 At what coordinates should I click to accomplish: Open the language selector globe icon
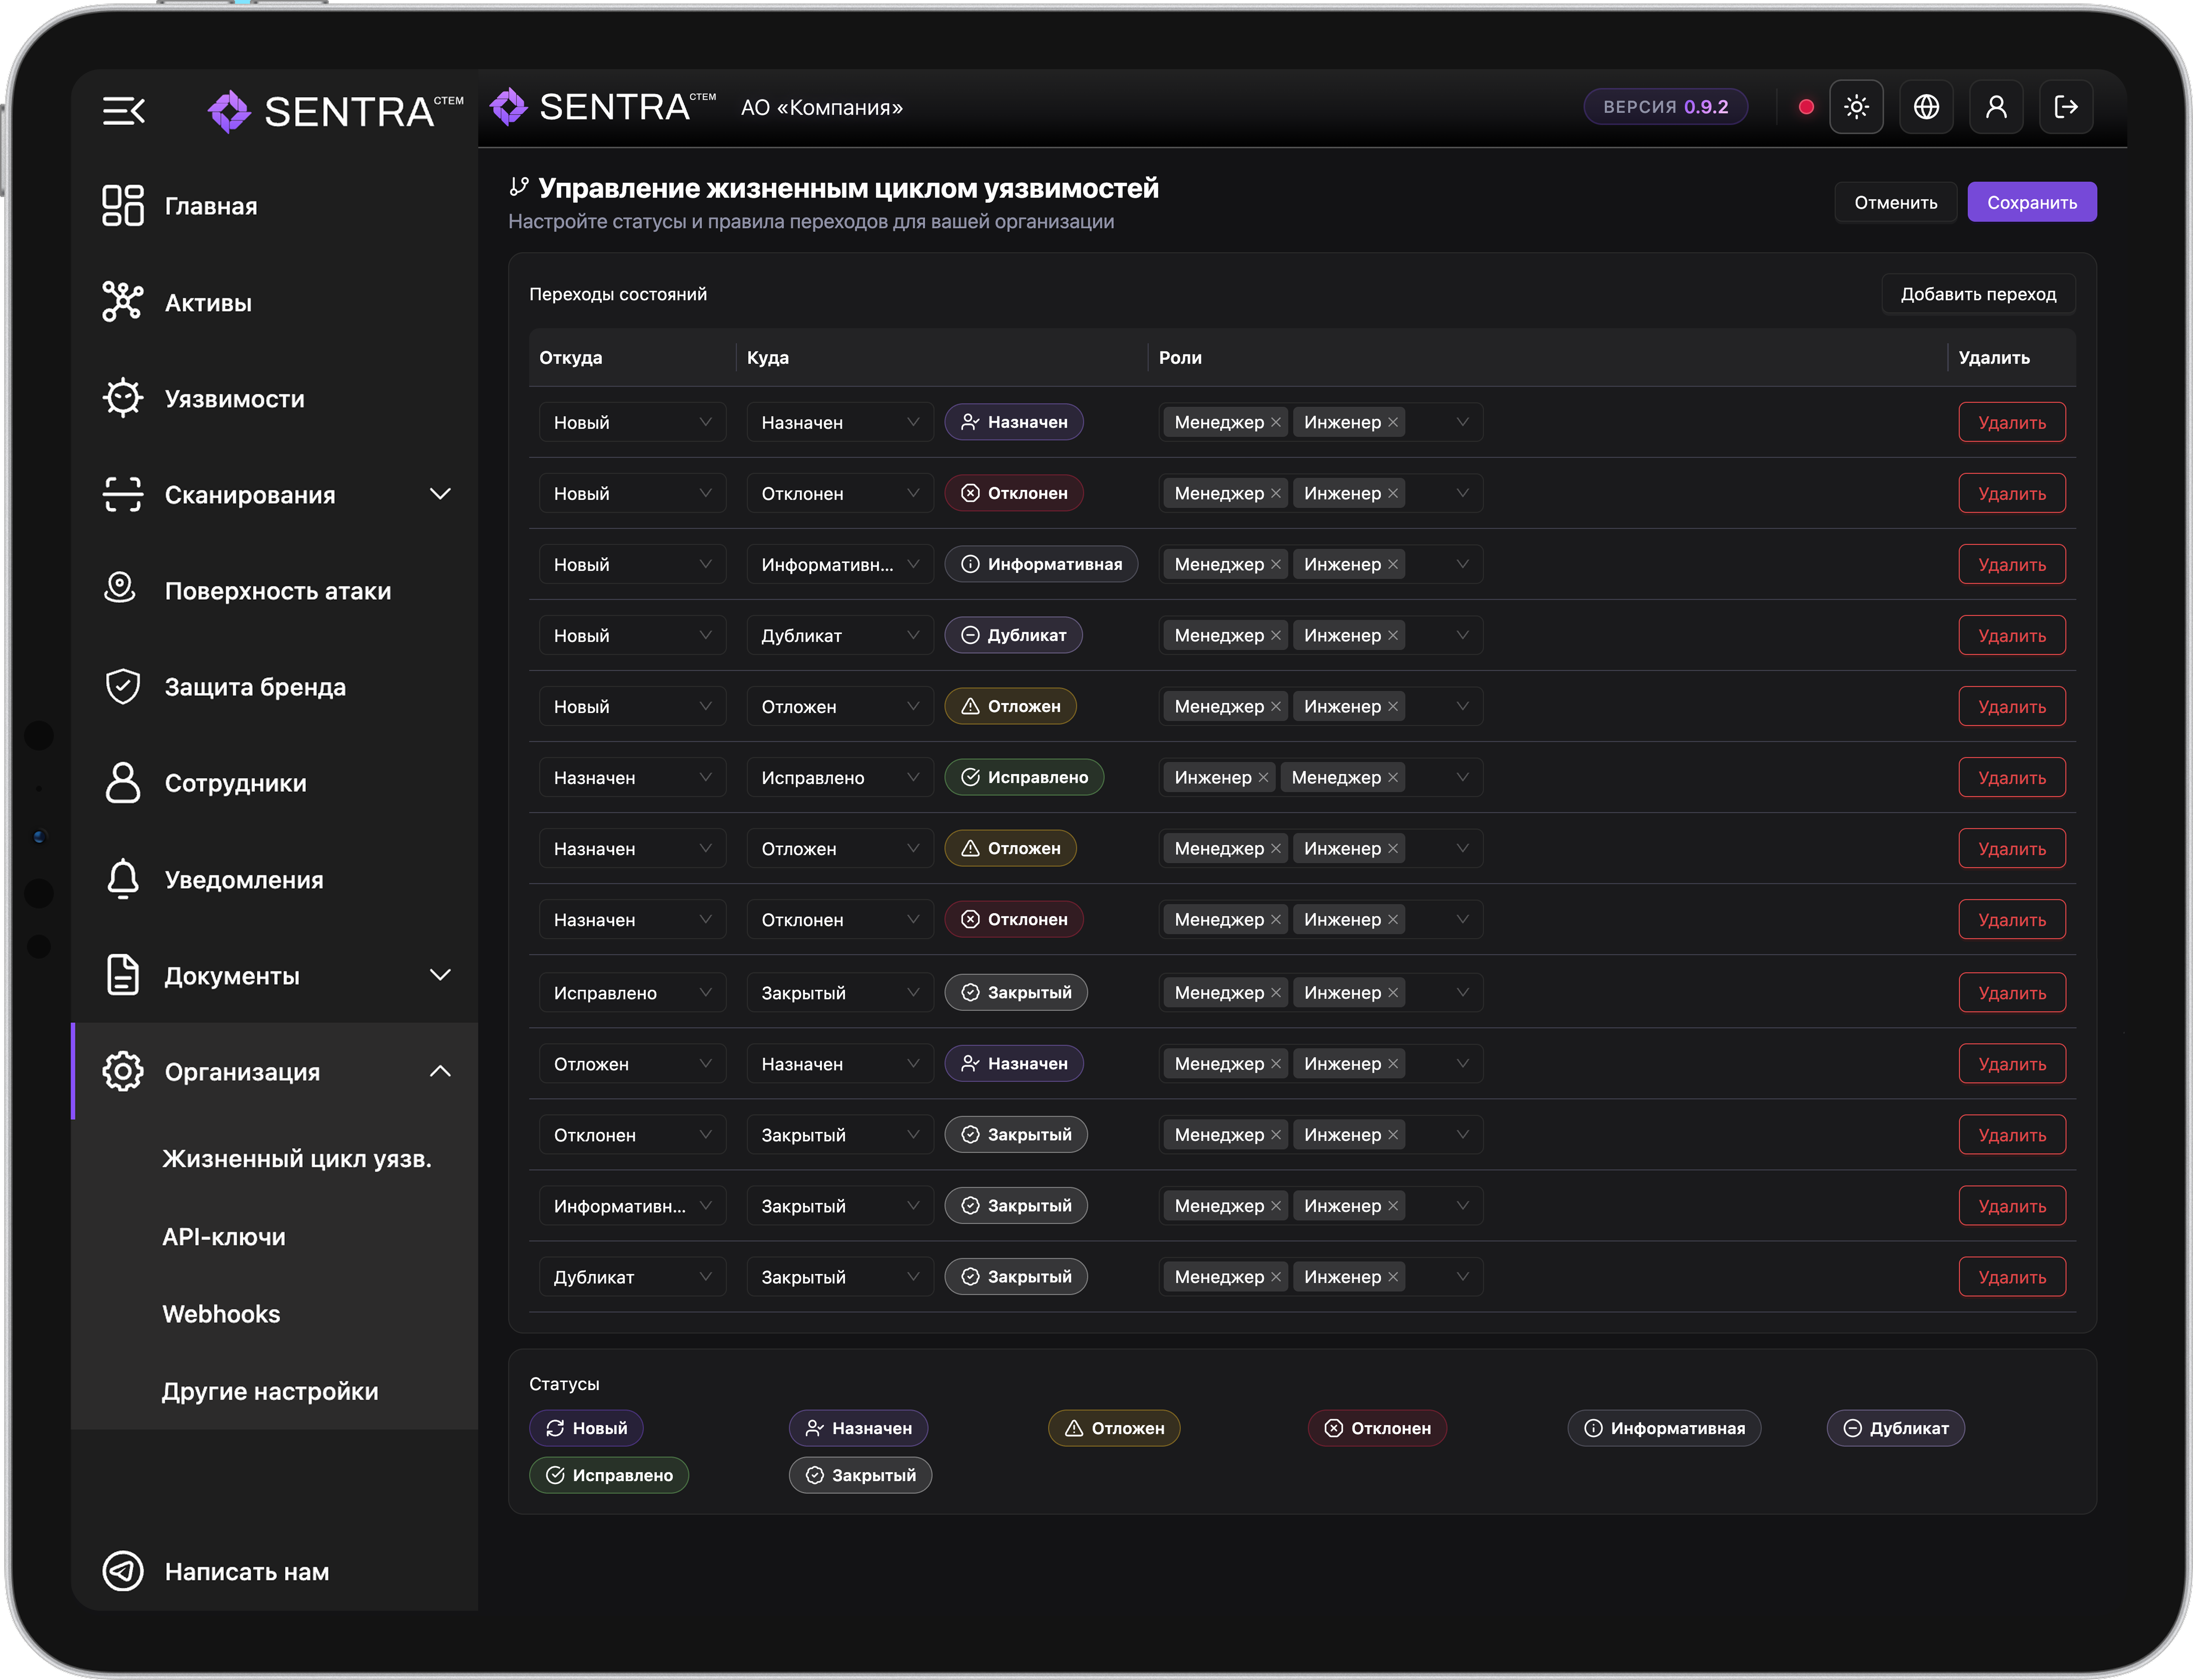point(1926,107)
